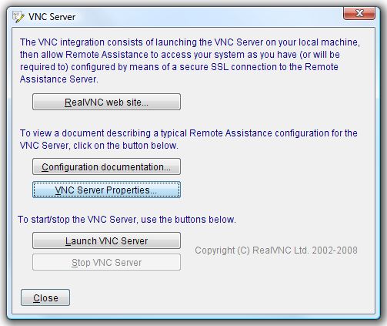This screenshot has width=387, height=326.
Task: Click the Close button at the bottom
Action: (x=45, y=297)
